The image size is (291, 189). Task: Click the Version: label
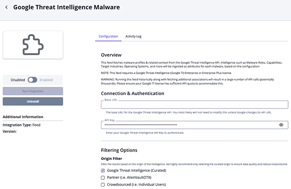[x=10, y=131]
